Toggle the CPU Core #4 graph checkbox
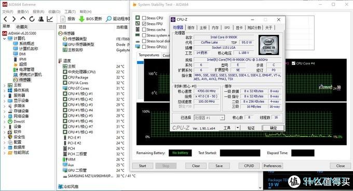The height and width of the screenshot is (191, 353). pyautogui.click(x=293, y=63)
